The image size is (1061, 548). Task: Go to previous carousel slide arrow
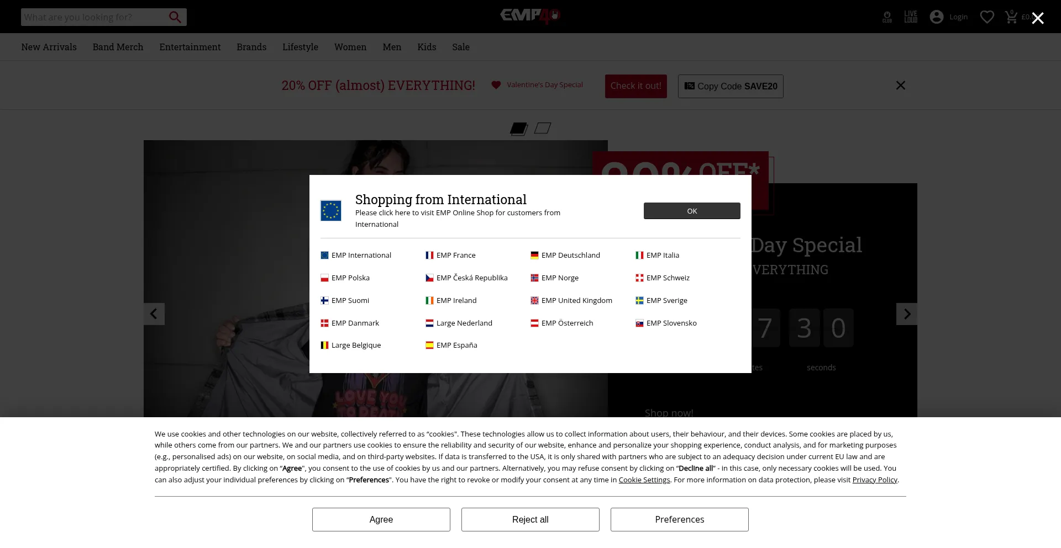tap(154, 314)
